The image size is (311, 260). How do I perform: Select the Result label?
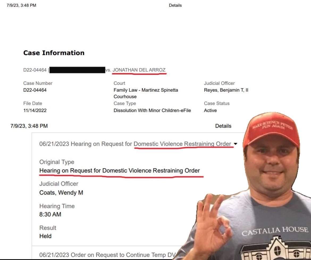48,228
